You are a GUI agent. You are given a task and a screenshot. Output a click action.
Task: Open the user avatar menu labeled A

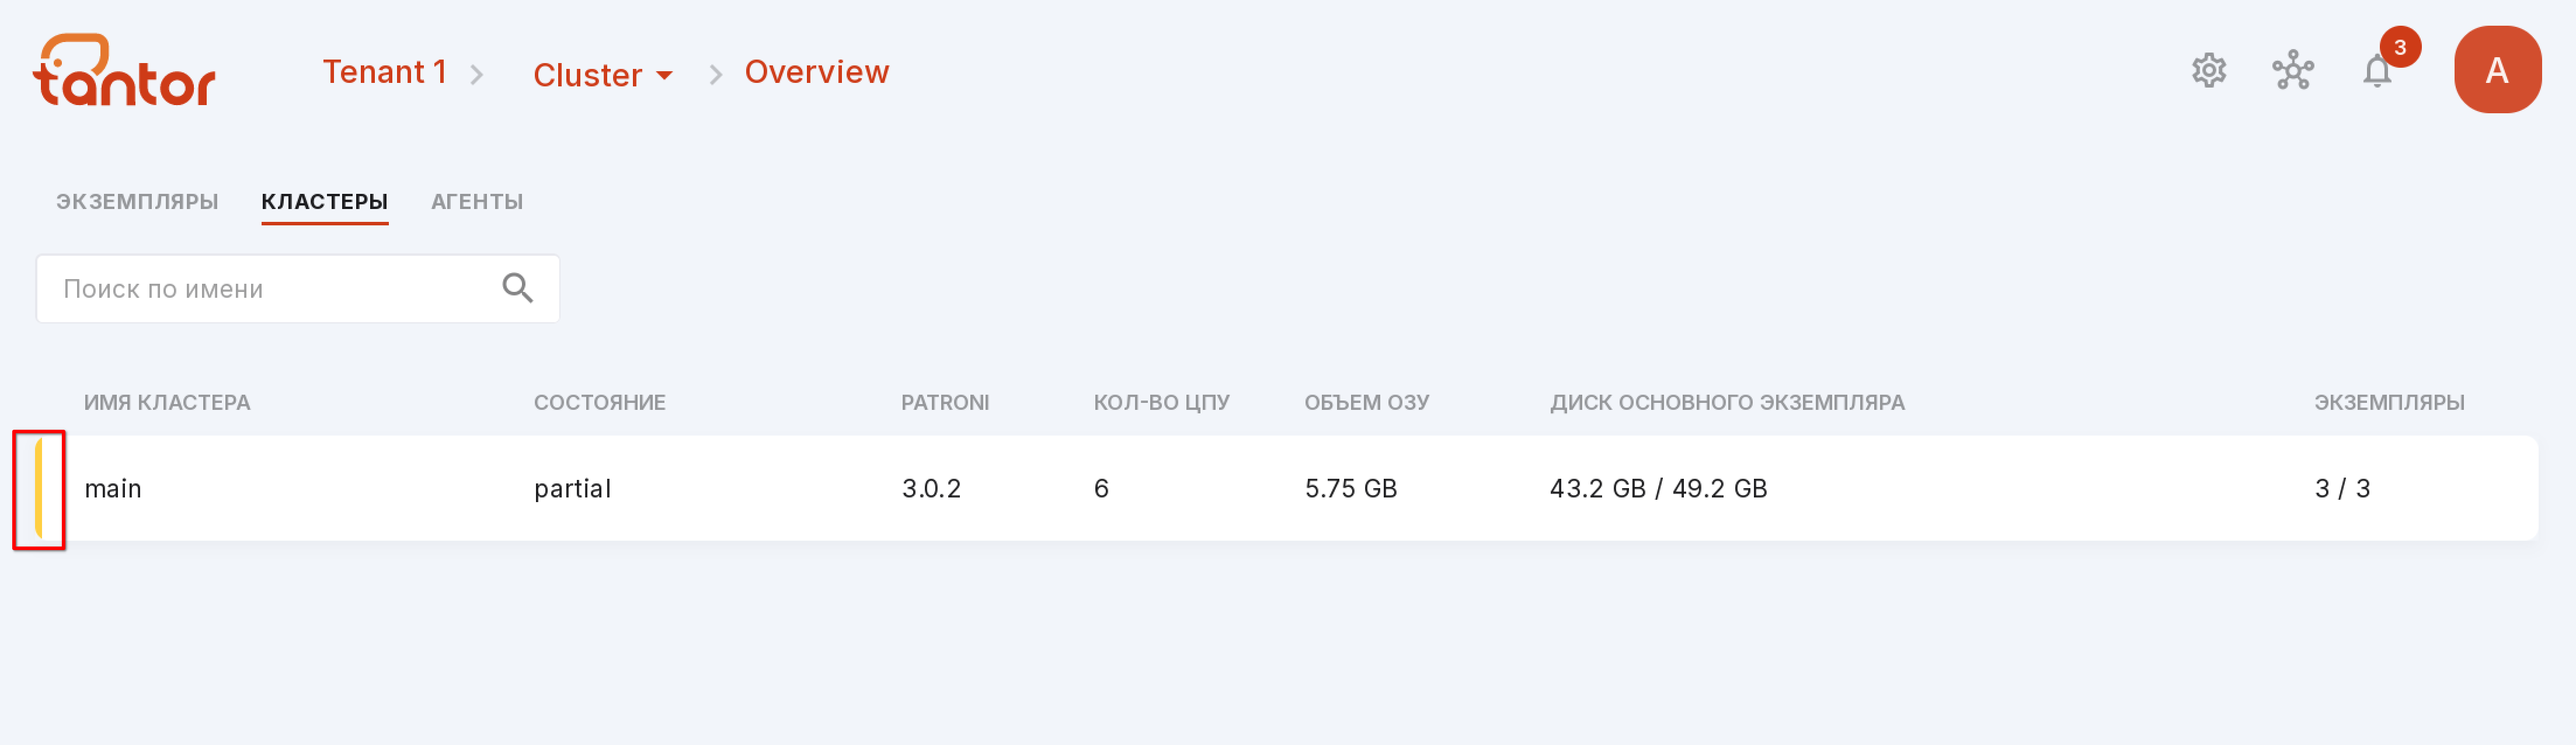[x=2496, y=70]
